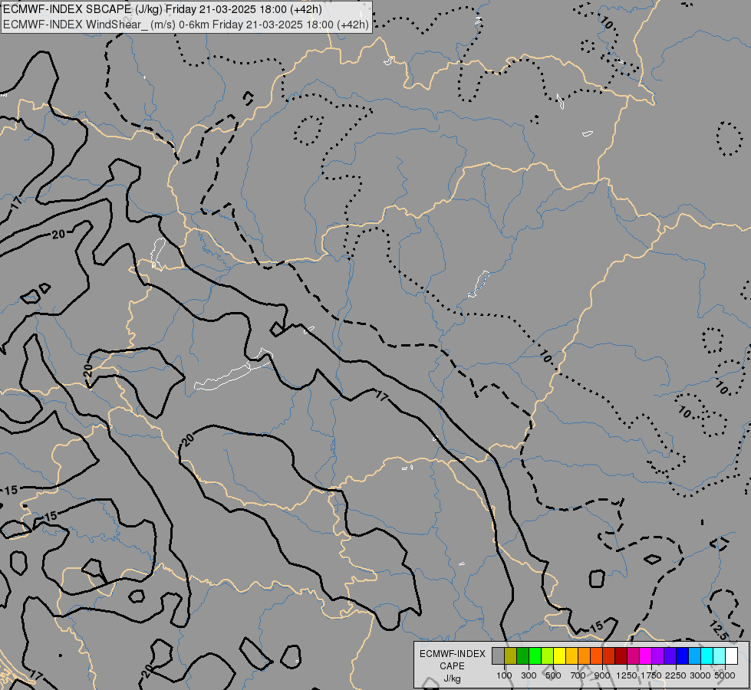Click the 12.5 dashed contour label
The height and width of the screenshot is (690, 751).
click(x=719, y=629)
